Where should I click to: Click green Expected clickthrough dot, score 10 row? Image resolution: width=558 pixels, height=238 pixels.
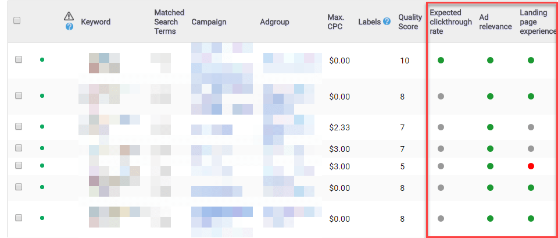coord(441,60)
